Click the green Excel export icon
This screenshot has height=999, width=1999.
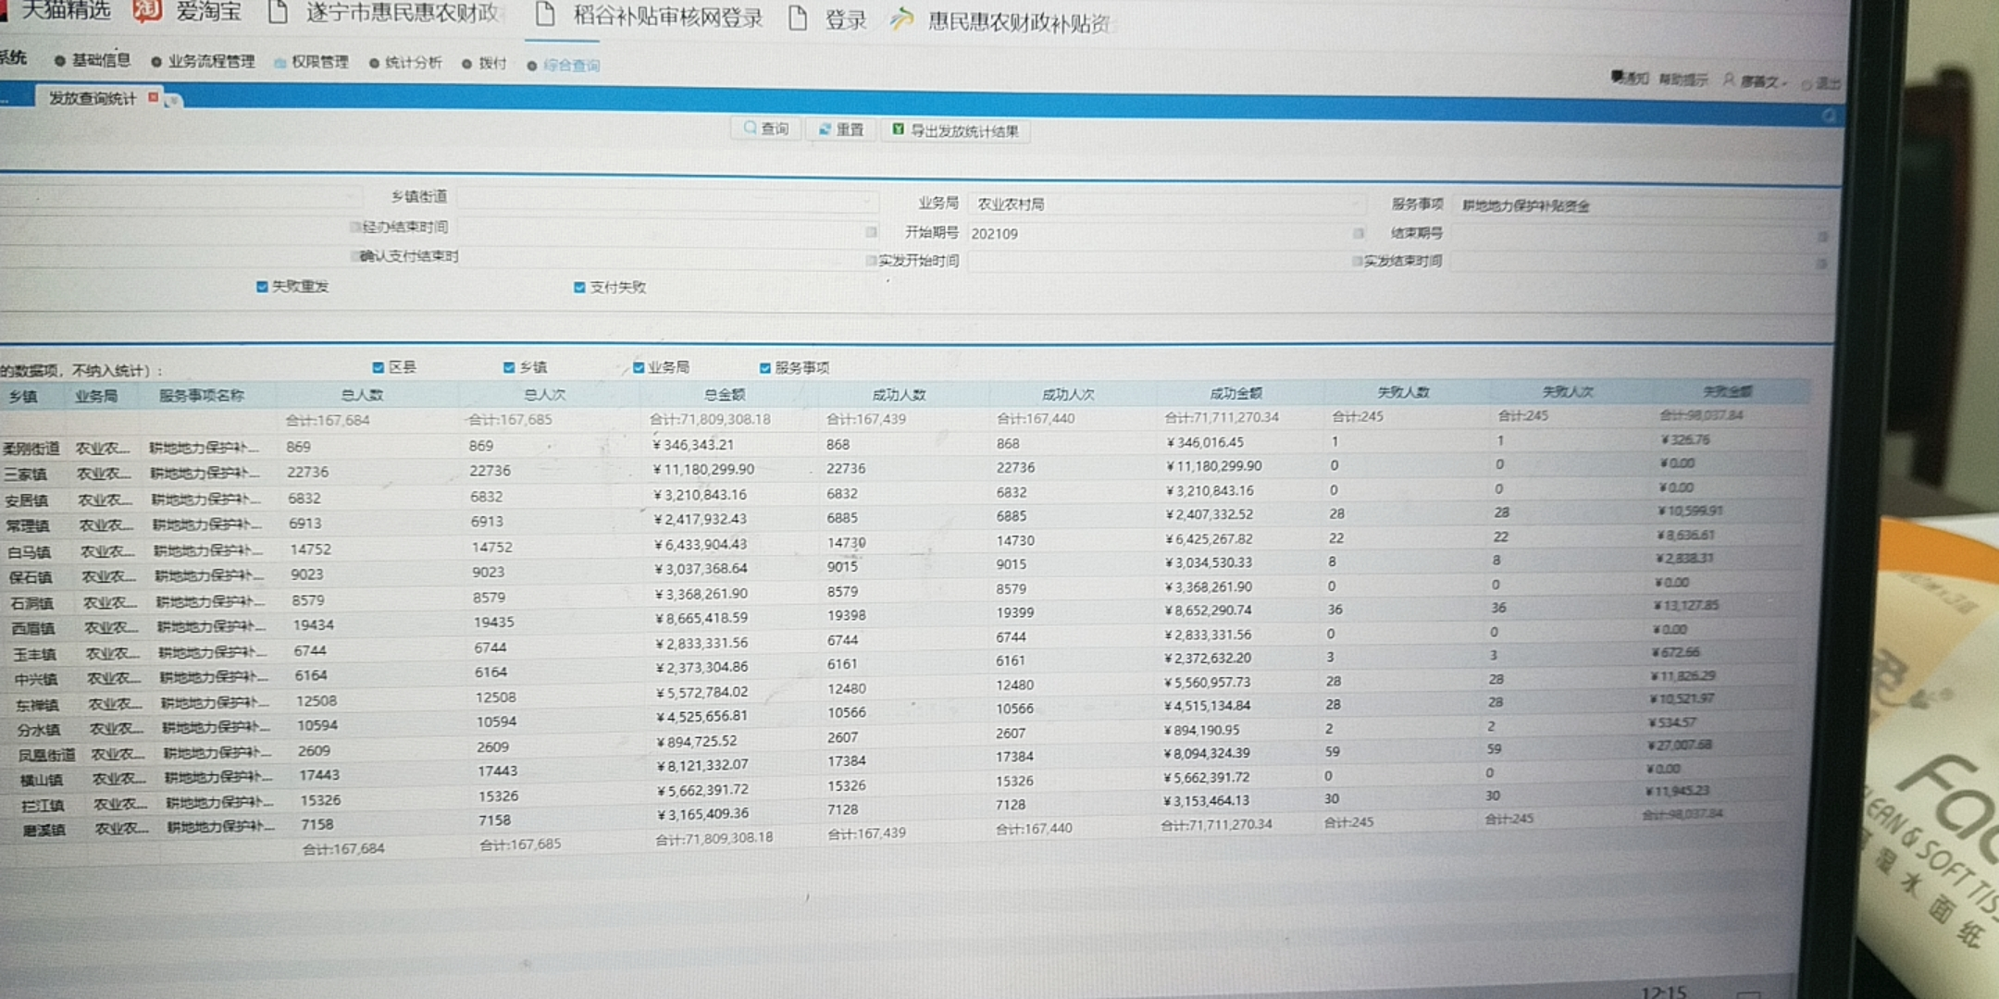pos(898,129)
